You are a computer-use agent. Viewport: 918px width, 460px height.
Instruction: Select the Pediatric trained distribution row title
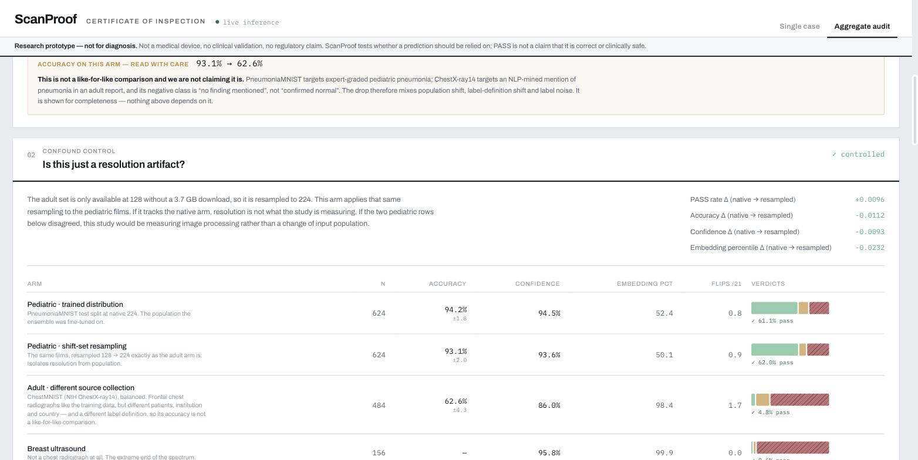tap(75, 305)
